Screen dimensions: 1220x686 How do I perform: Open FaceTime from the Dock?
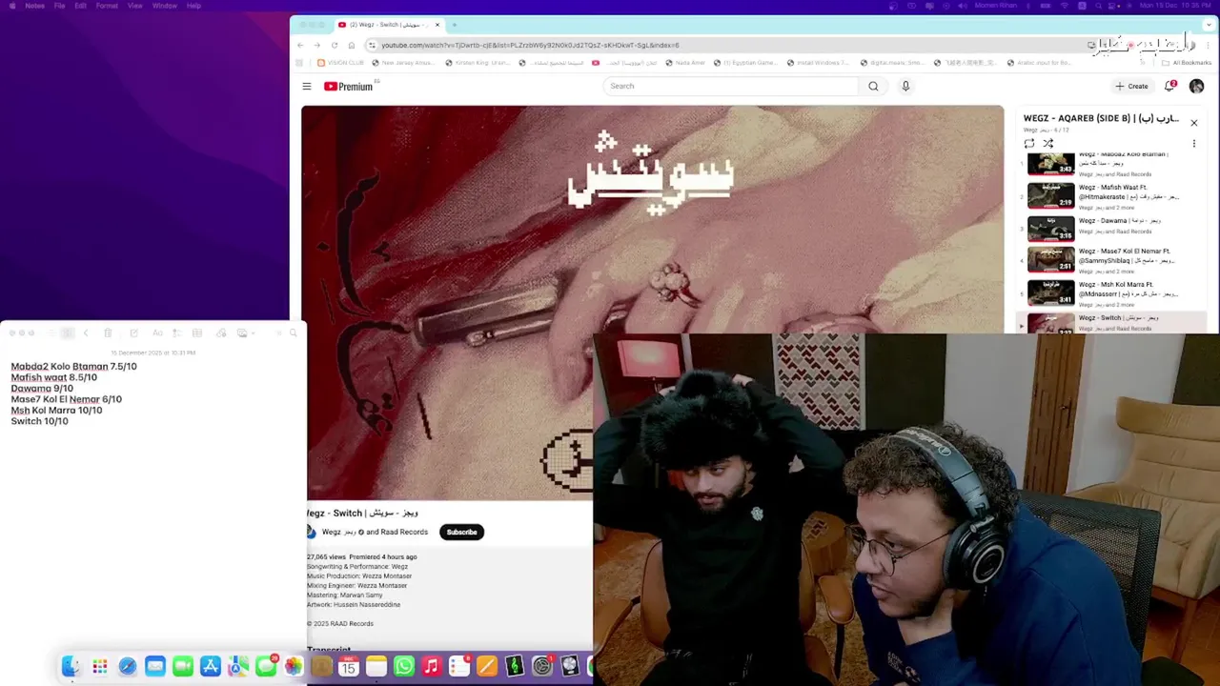point(183,666)
